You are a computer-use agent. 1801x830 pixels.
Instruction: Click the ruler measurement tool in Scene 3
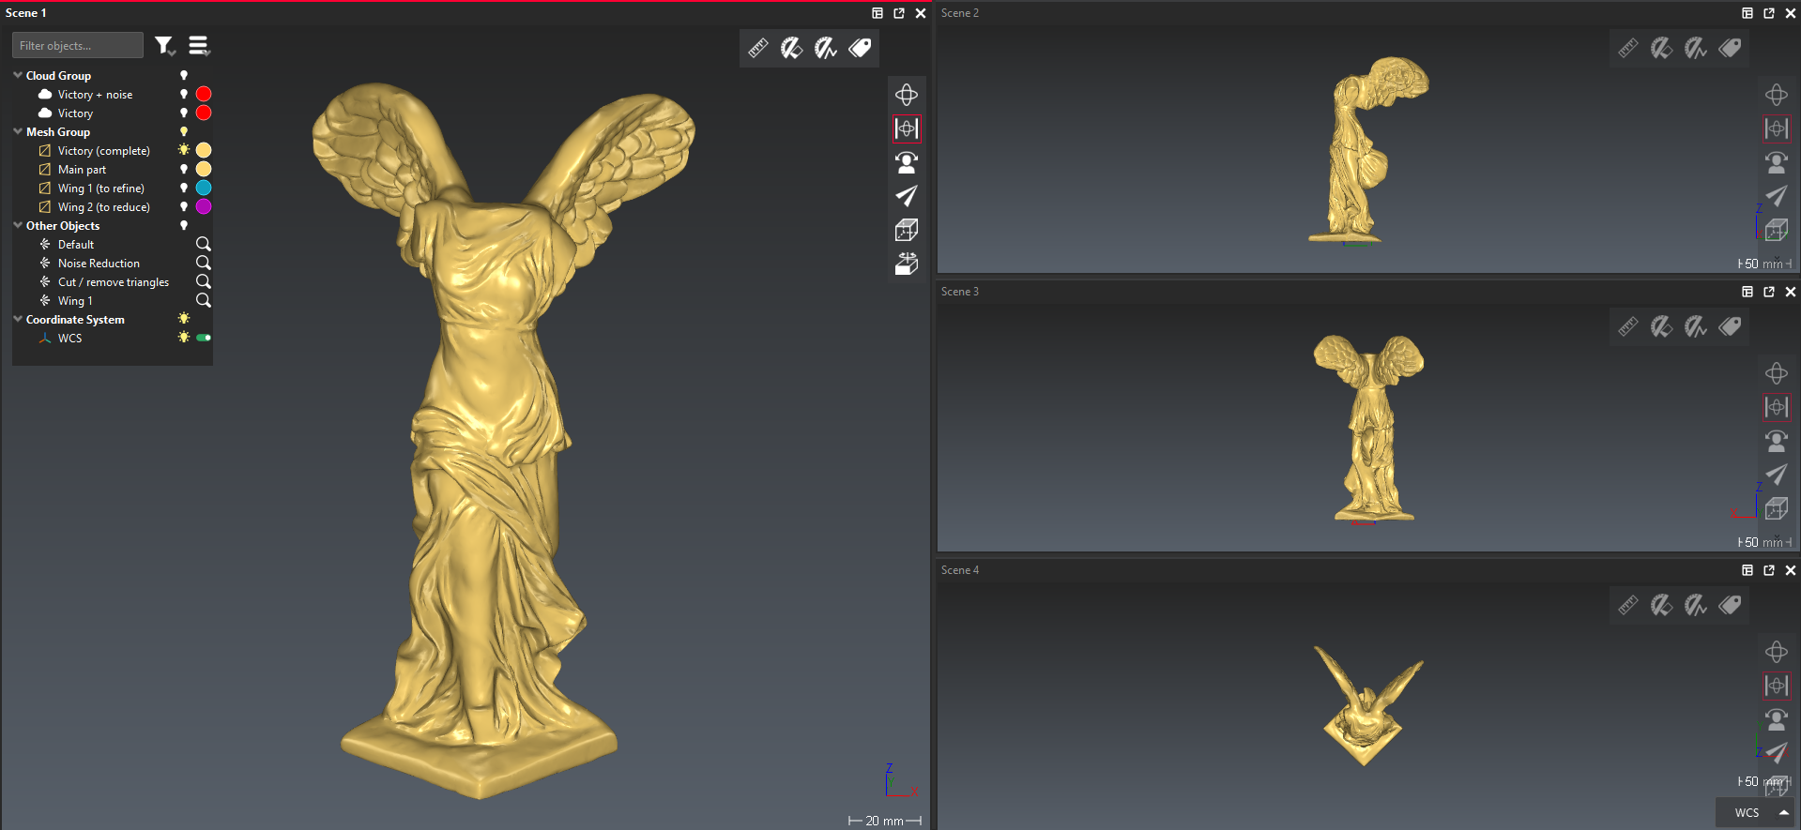pyautogui.click(x=1628, y=326)
